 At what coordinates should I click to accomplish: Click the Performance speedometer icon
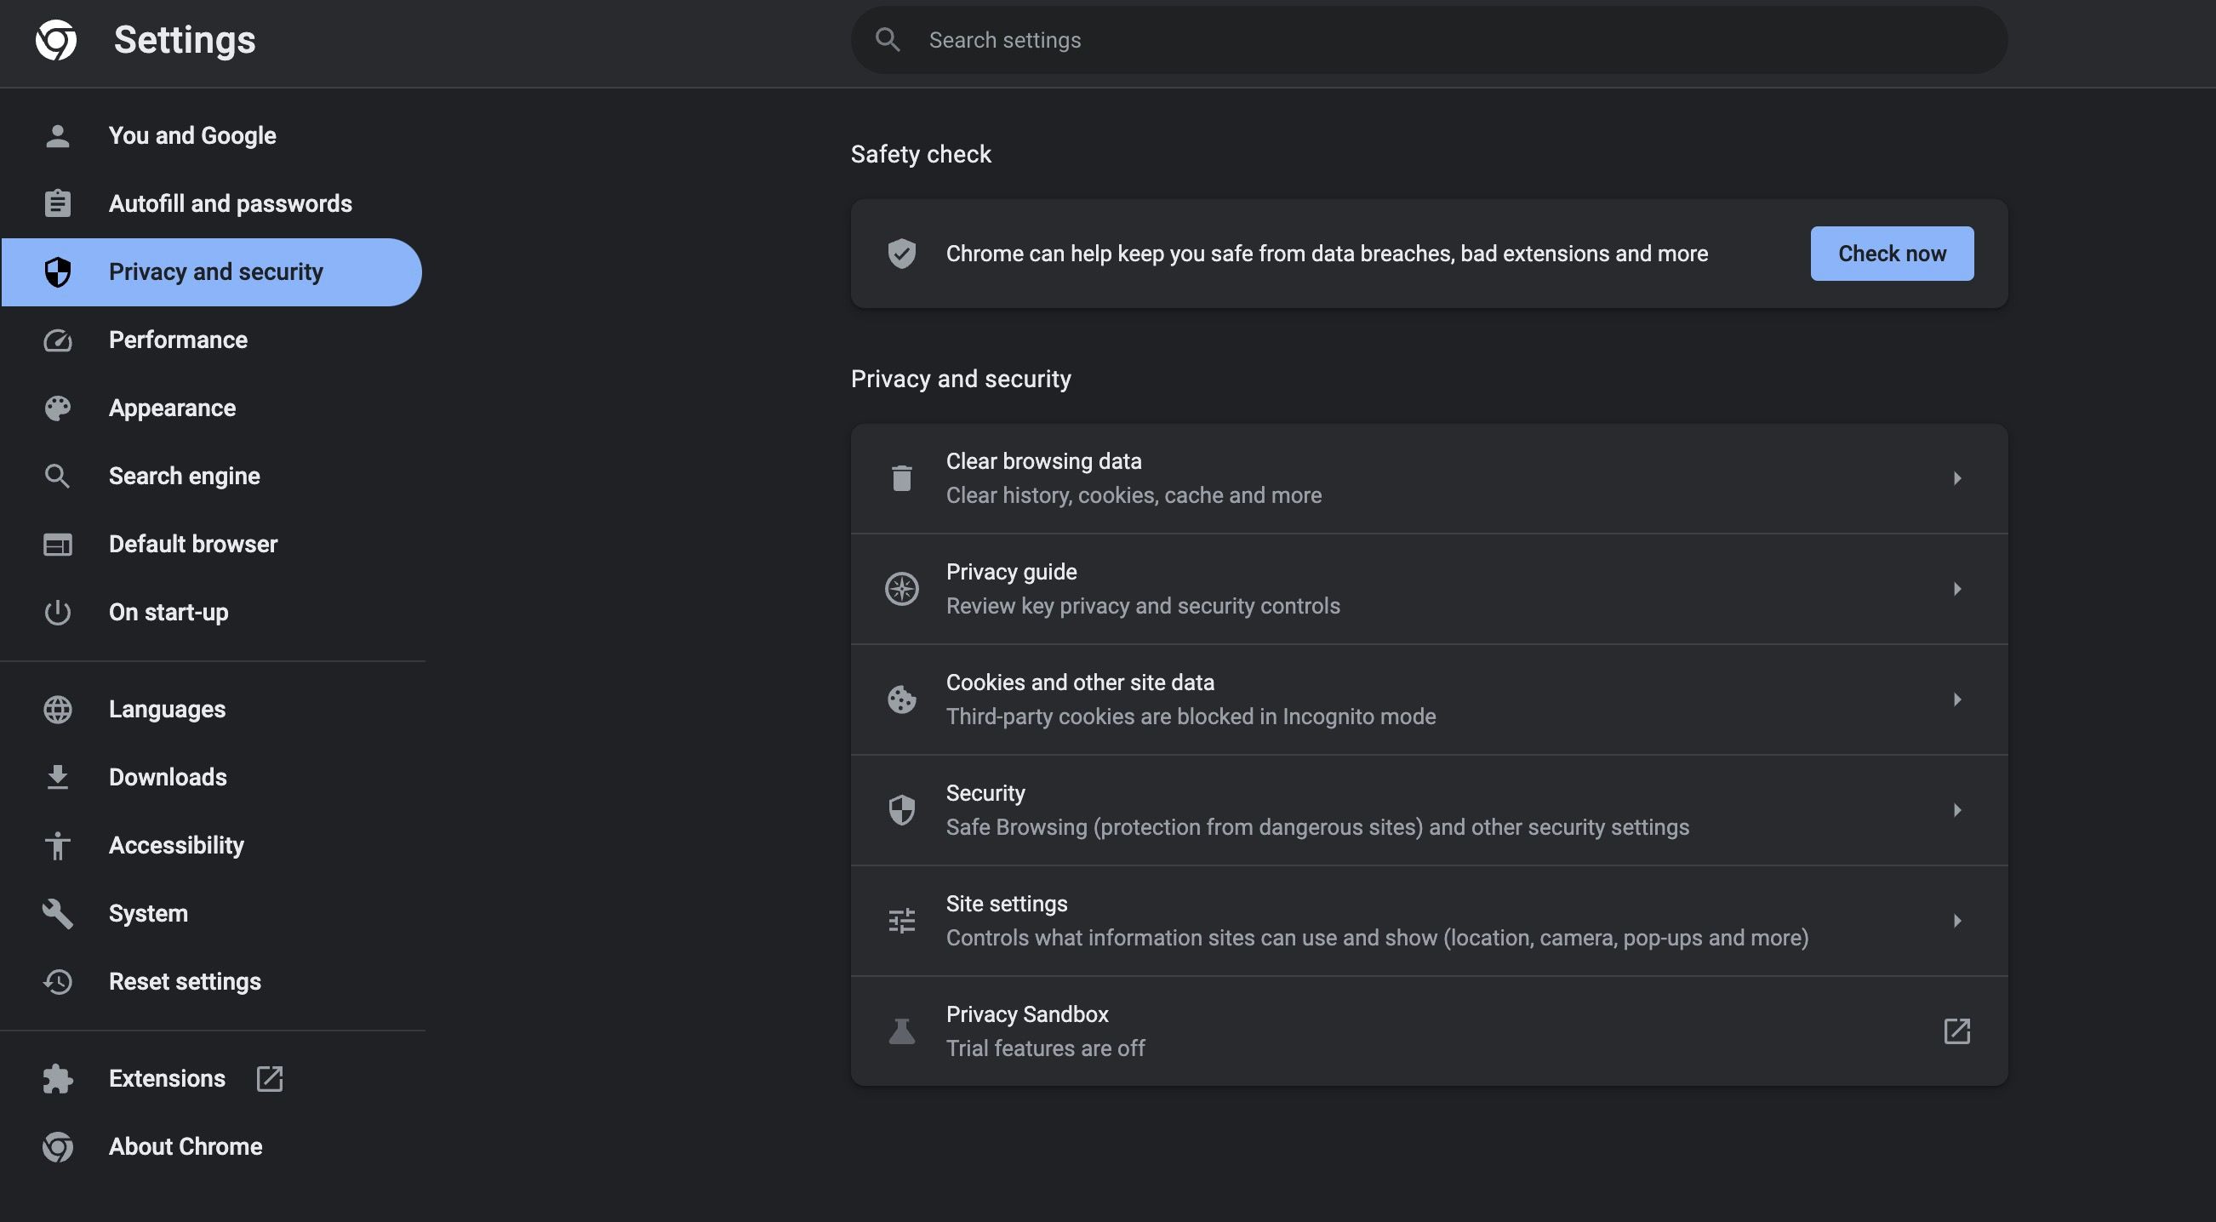(x=57, y=340)
